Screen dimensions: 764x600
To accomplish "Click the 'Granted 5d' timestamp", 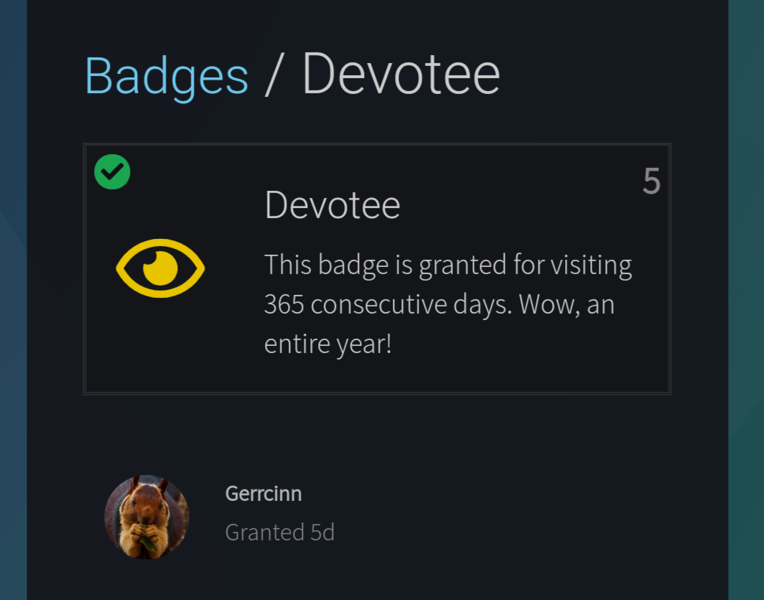I will (279, 533).
